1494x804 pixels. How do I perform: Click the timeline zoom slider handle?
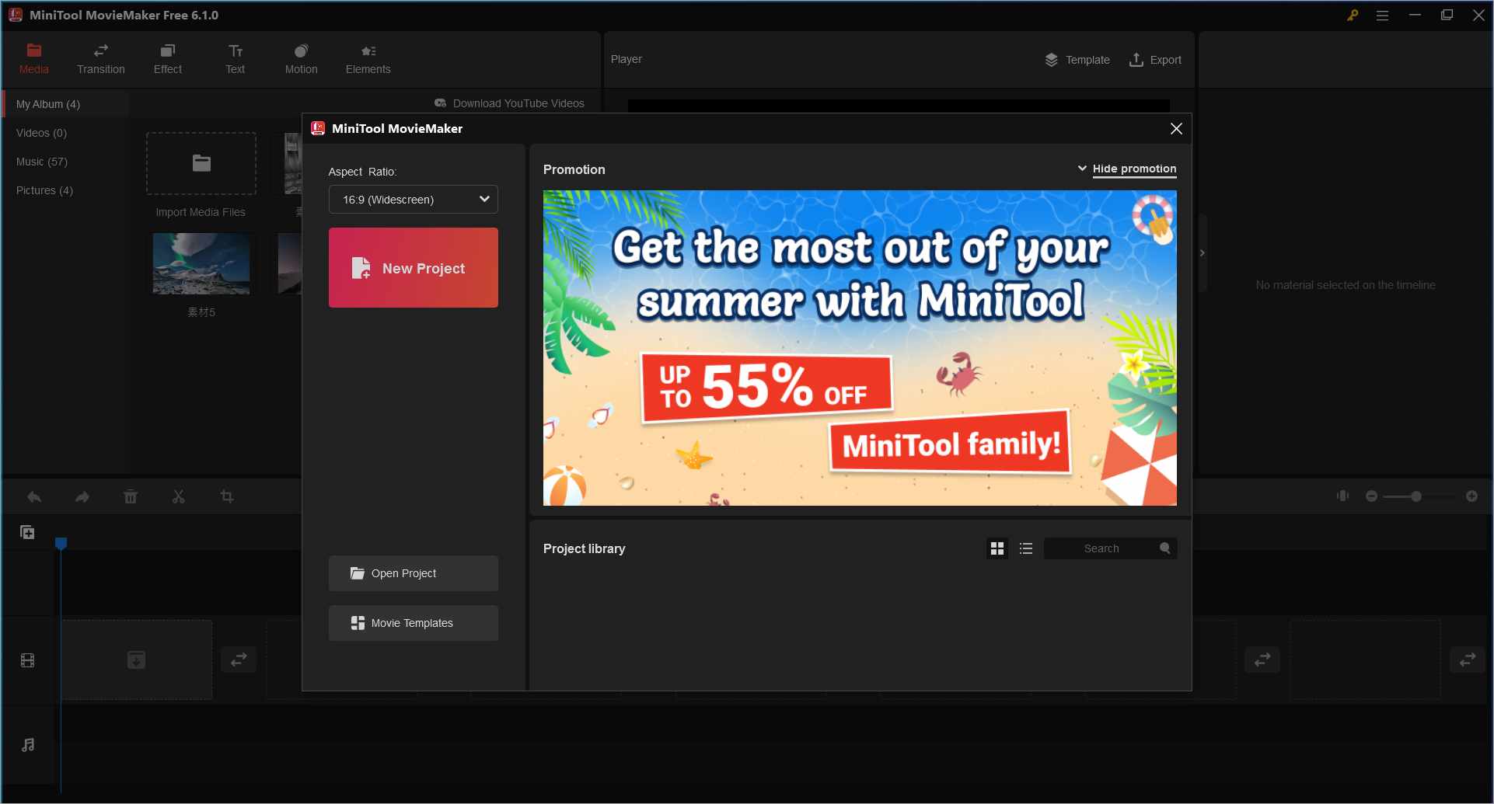click(x=1416, y=496)
